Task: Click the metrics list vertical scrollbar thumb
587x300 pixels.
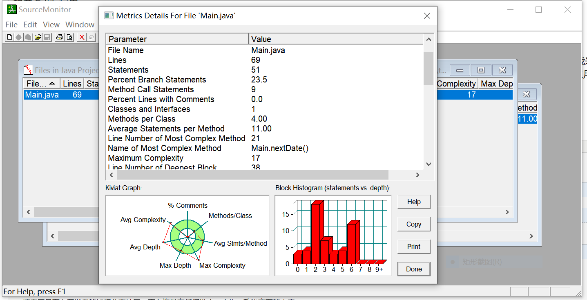Action: point(429,69)
